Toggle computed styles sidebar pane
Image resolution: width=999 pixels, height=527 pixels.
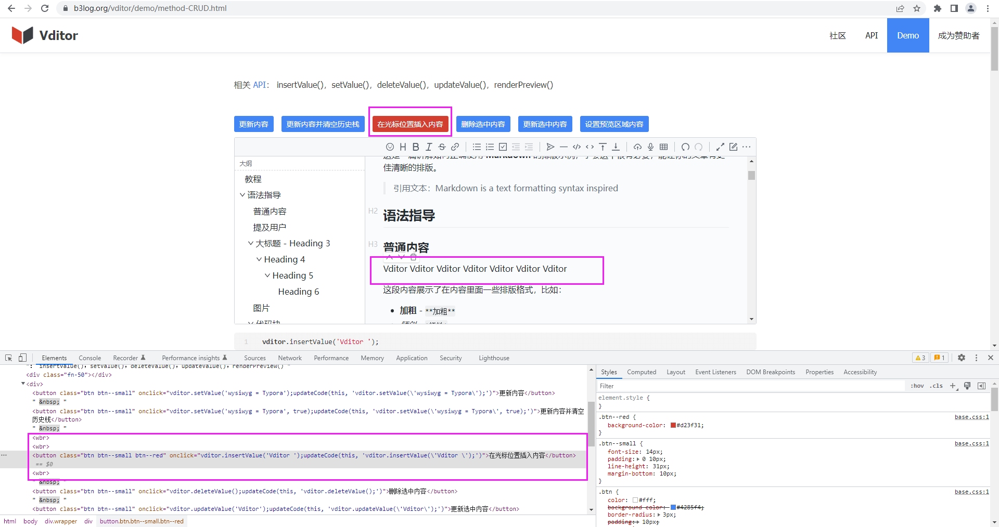pyautogui.click(x=981, y=386)
